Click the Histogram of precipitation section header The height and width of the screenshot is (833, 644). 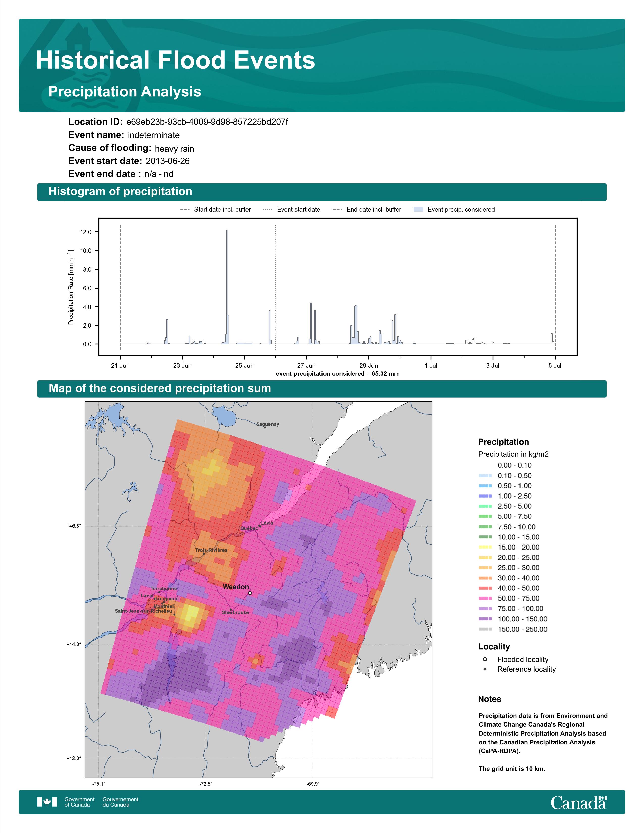(x=120, y=192)
